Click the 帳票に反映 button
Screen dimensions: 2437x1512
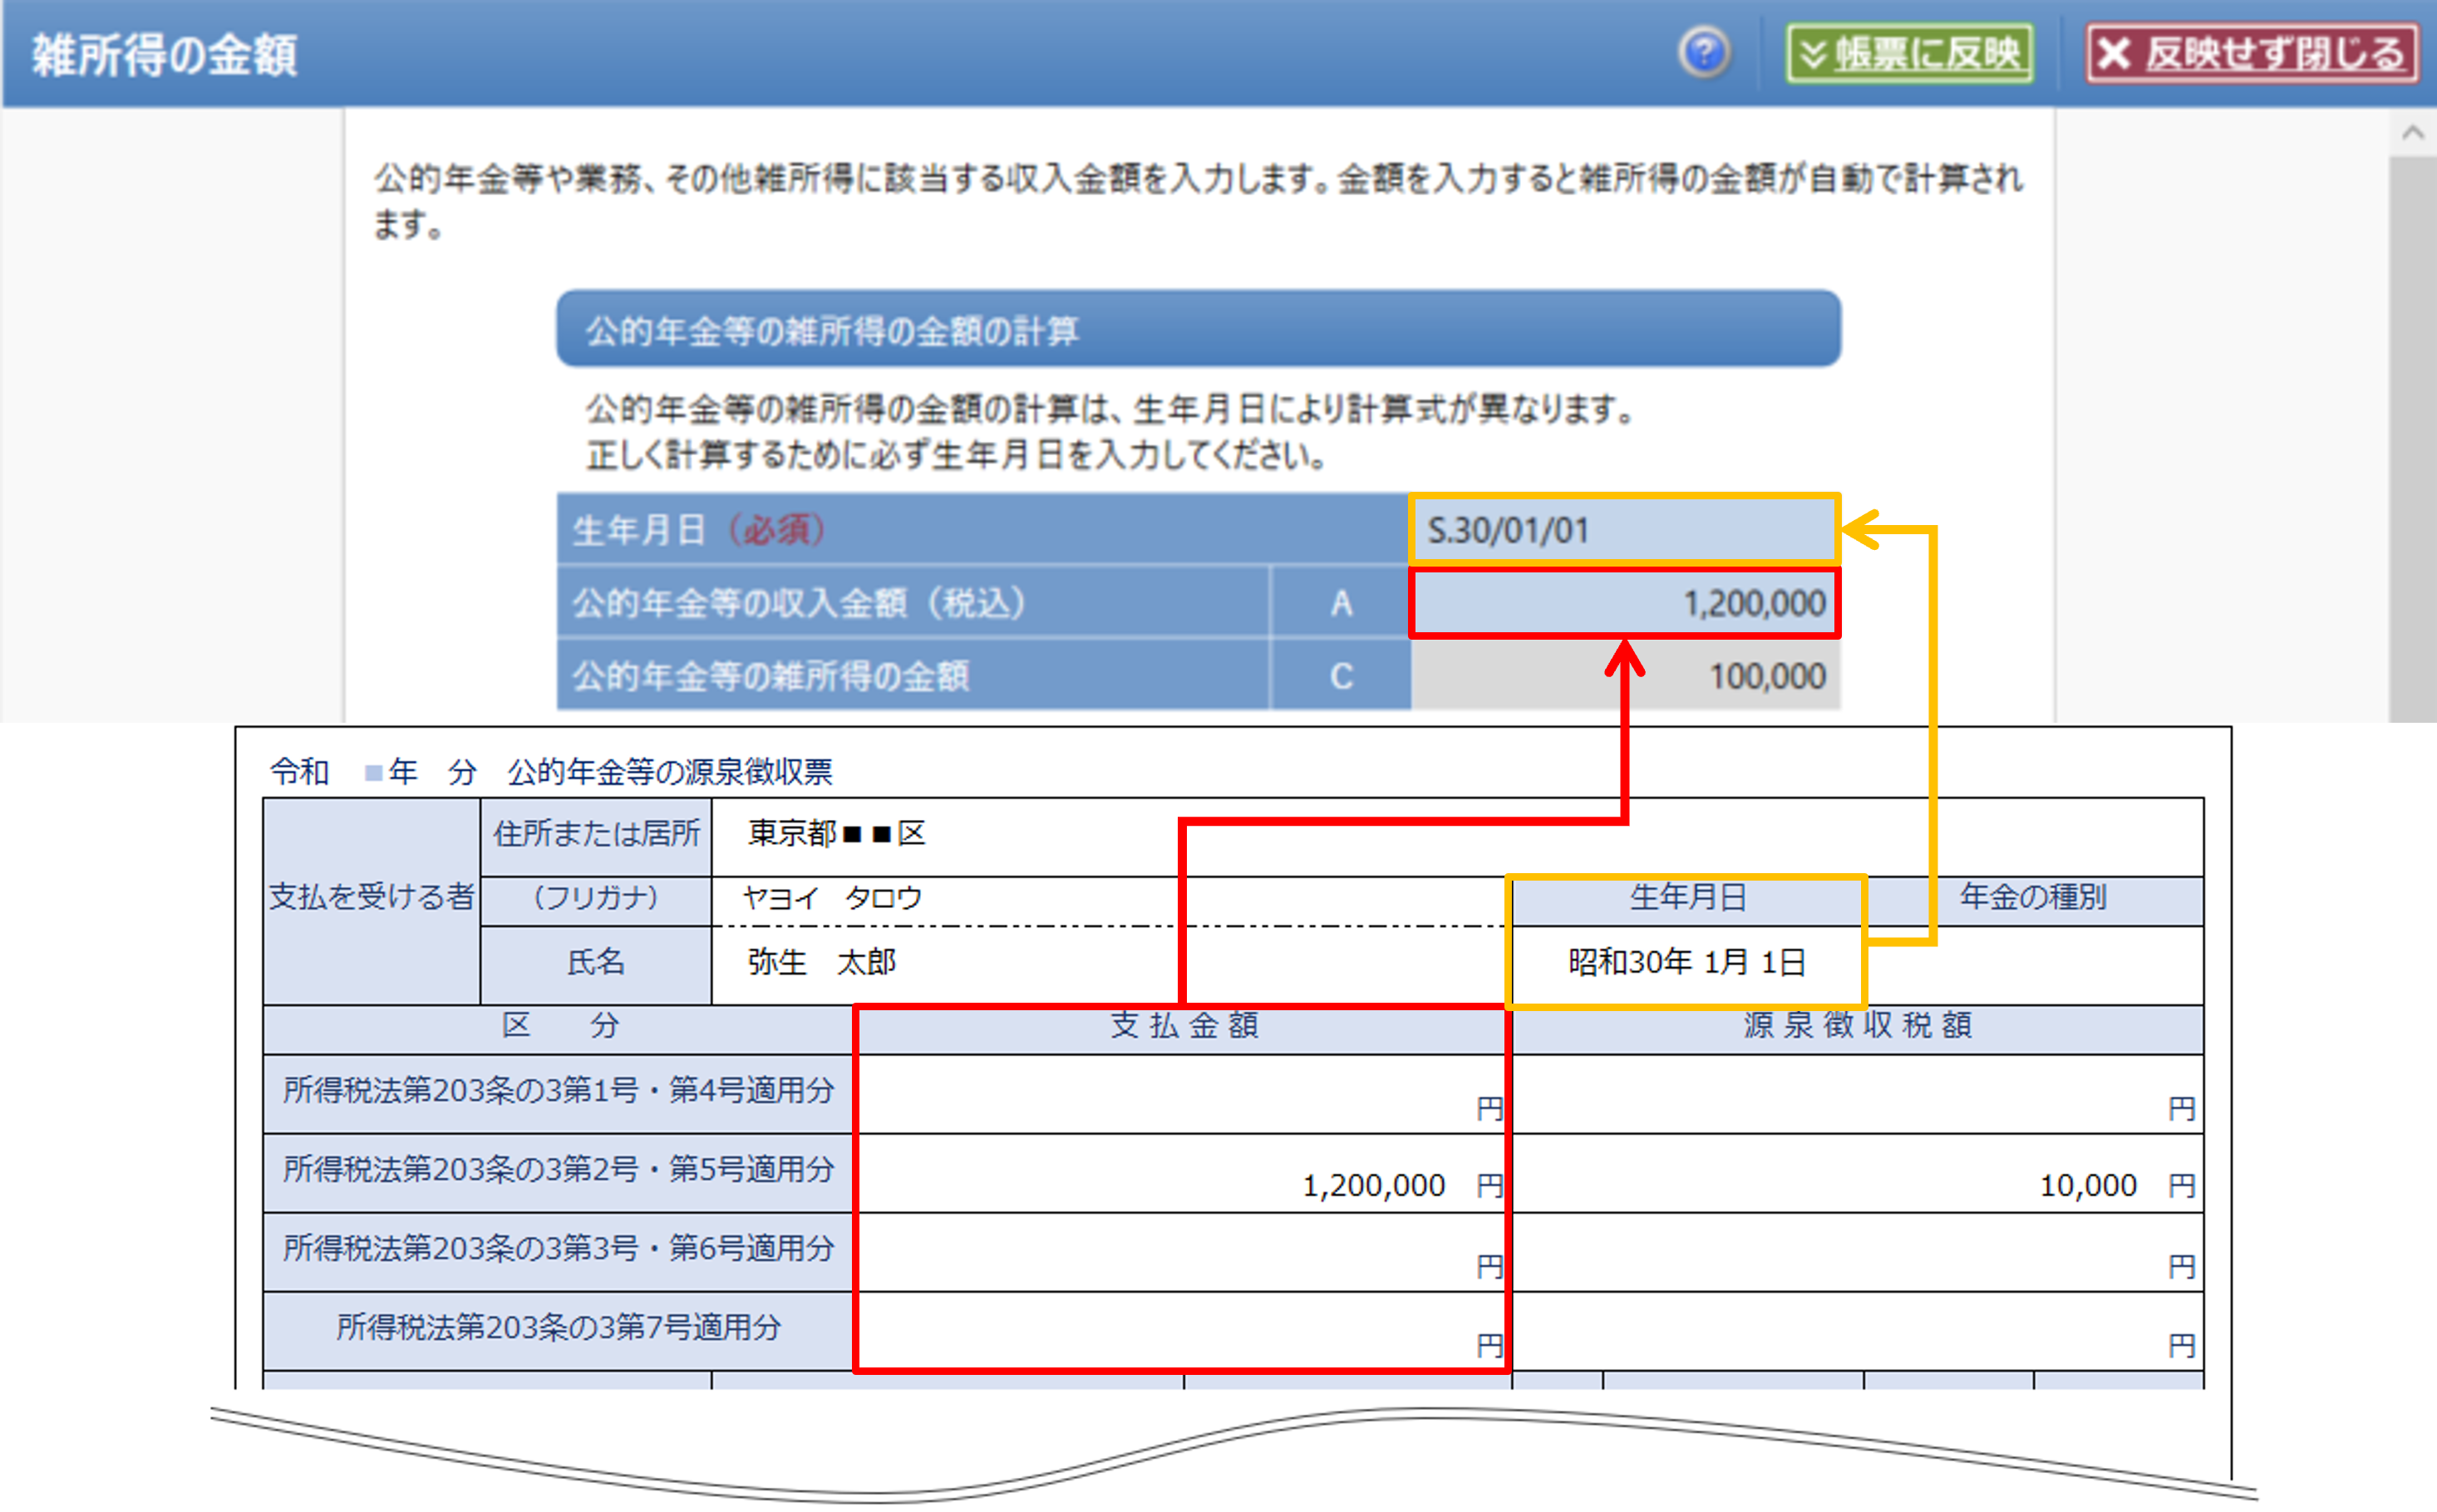[x=1910, y=53]
